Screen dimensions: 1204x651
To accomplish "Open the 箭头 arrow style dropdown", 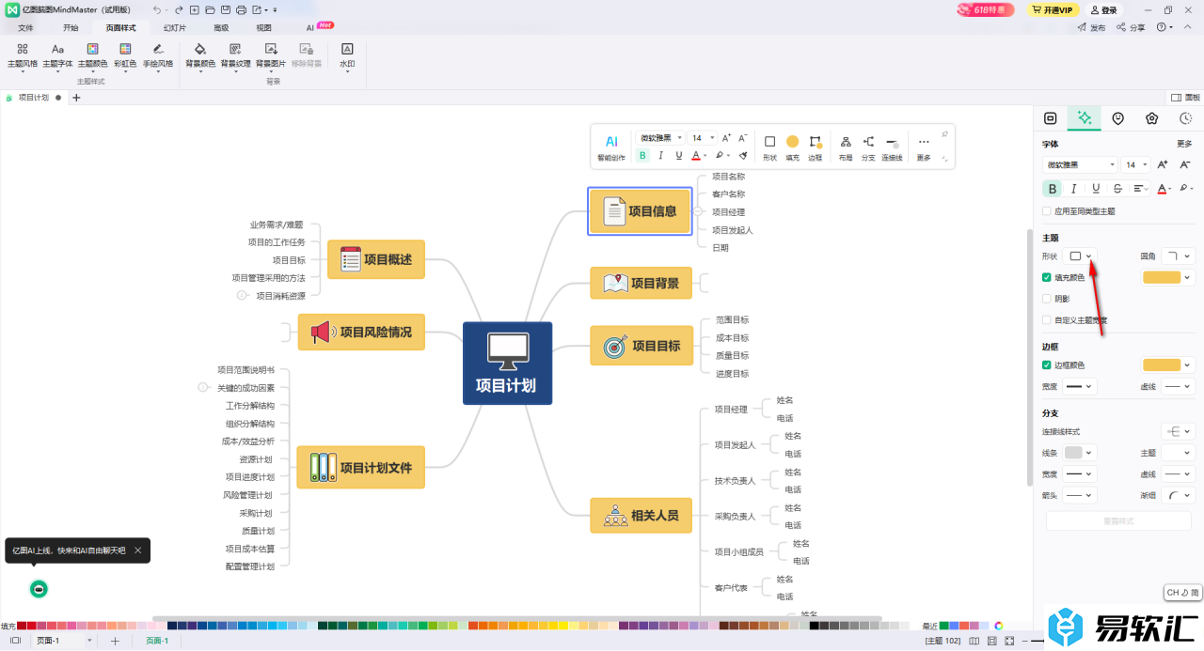I will pyautogui.click(x=1081, y=495).
